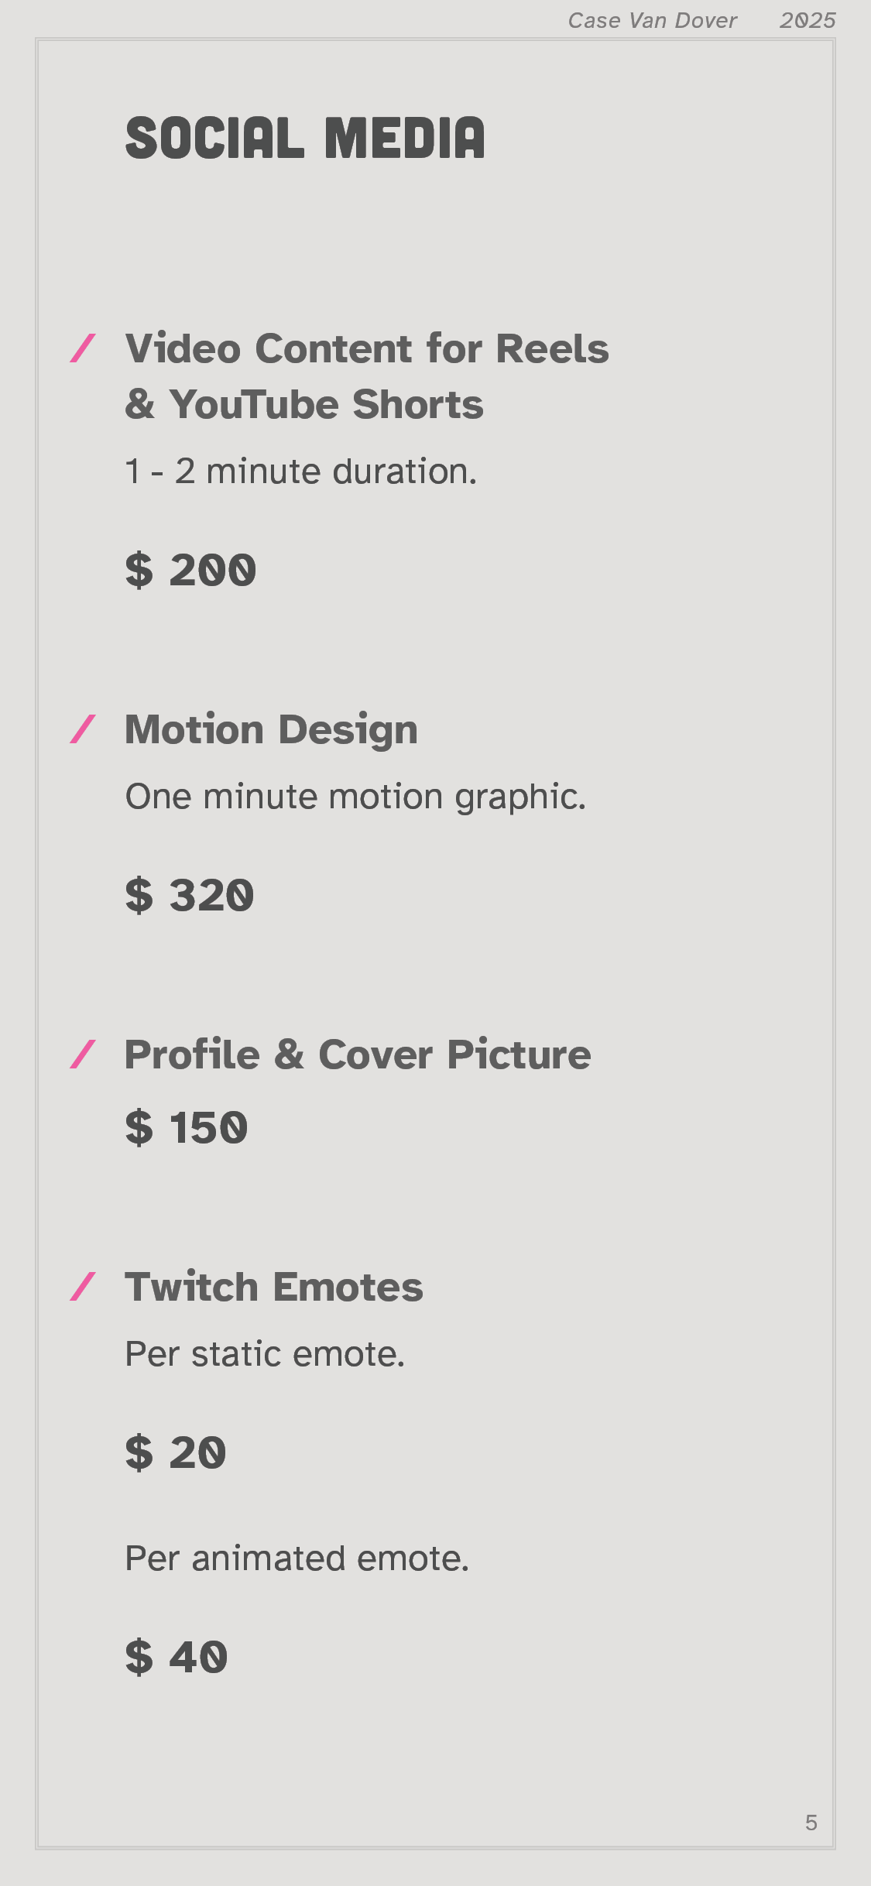Click the 2025 year in the header
The image size is (871, 1886).
point(808,21)
